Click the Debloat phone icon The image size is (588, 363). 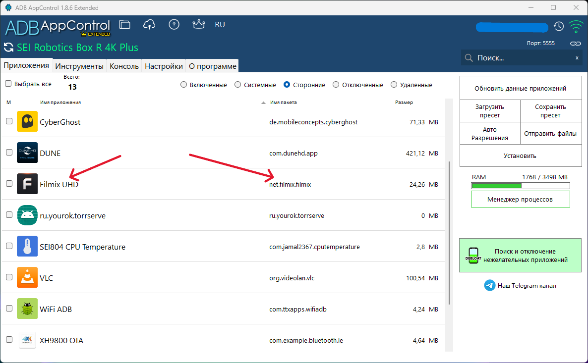[473, 256]
